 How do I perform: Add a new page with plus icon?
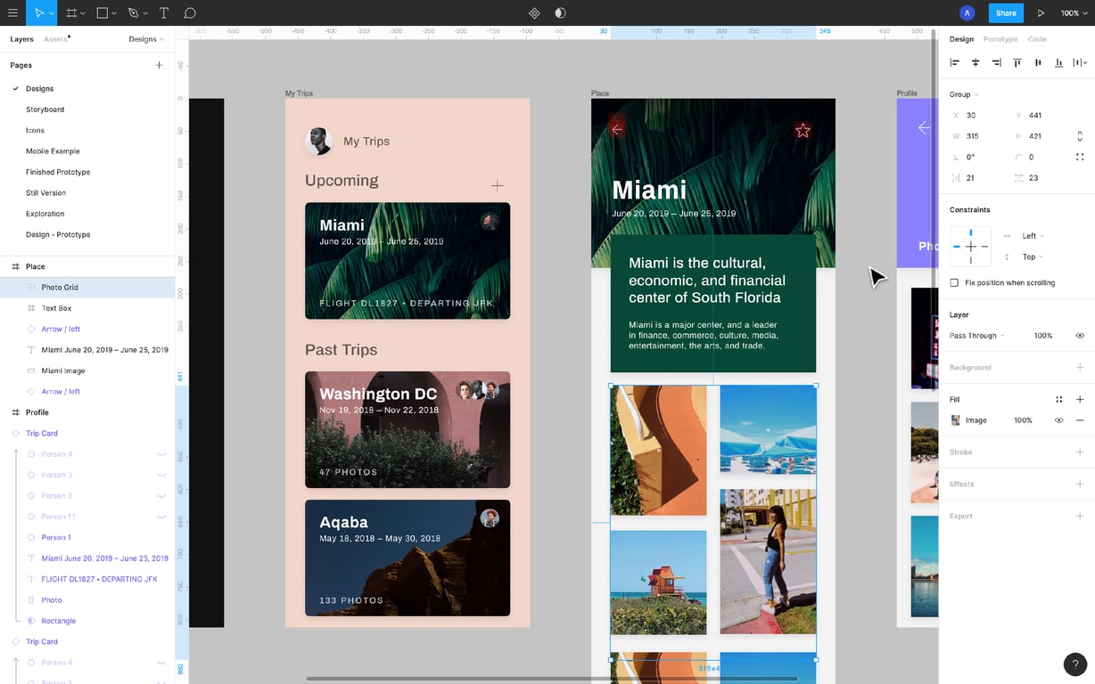click(x=159, y=65)
